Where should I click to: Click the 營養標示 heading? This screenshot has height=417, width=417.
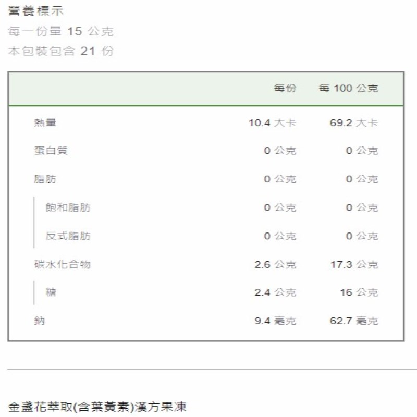pos(36,11)
